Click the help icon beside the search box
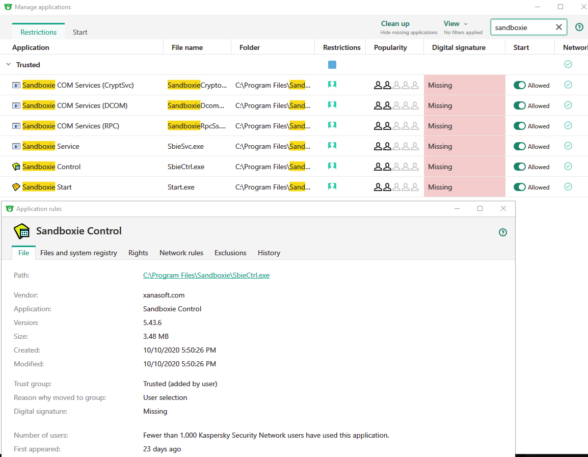588x457 pixels. [x=579, y=28]
